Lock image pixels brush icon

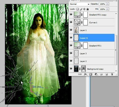pos(81,9)
